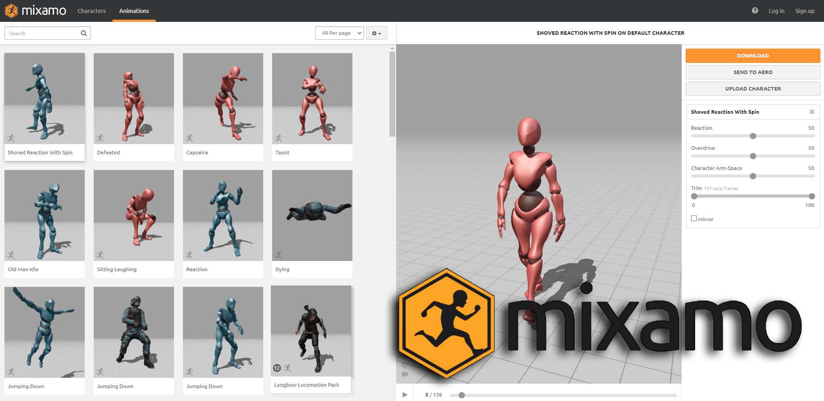Click running-man icon on Capoeira thumbnail

click(189, 138)
